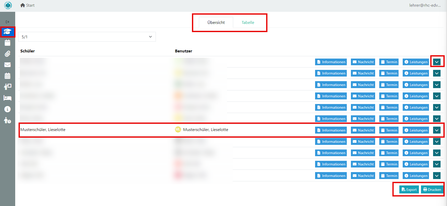Open the paperclip attachments icon
The image size is (447, 206).
(x=7, y=54)
